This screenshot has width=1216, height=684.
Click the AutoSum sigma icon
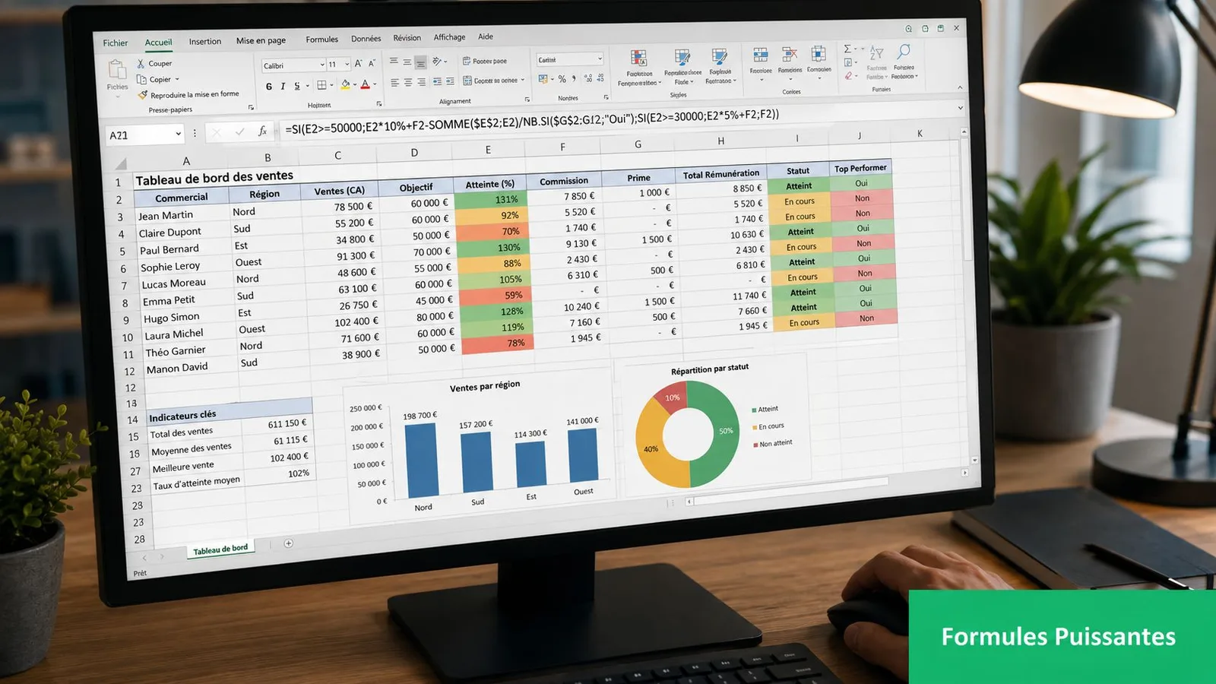coord(847,49)
